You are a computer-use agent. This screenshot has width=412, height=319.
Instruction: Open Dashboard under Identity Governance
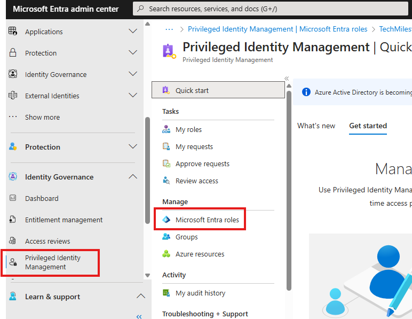coord(42,198)
